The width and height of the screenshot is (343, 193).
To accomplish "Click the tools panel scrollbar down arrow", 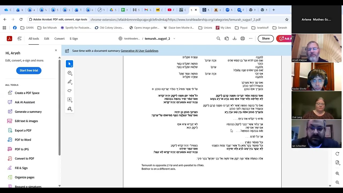I will tap(59, 186).
